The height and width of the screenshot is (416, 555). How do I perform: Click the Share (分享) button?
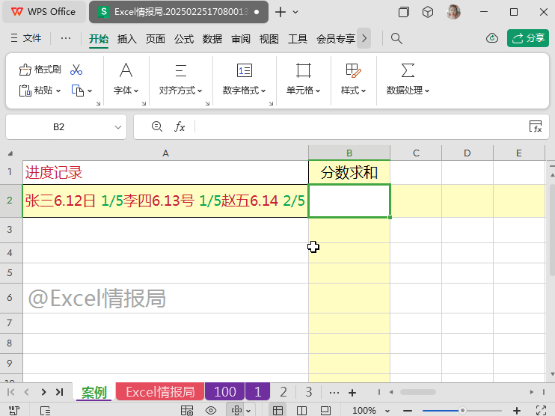(x=528, y=38)
